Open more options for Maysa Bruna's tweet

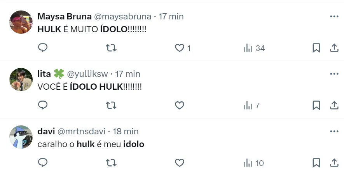pyautogui.click(x=334, y=16)
